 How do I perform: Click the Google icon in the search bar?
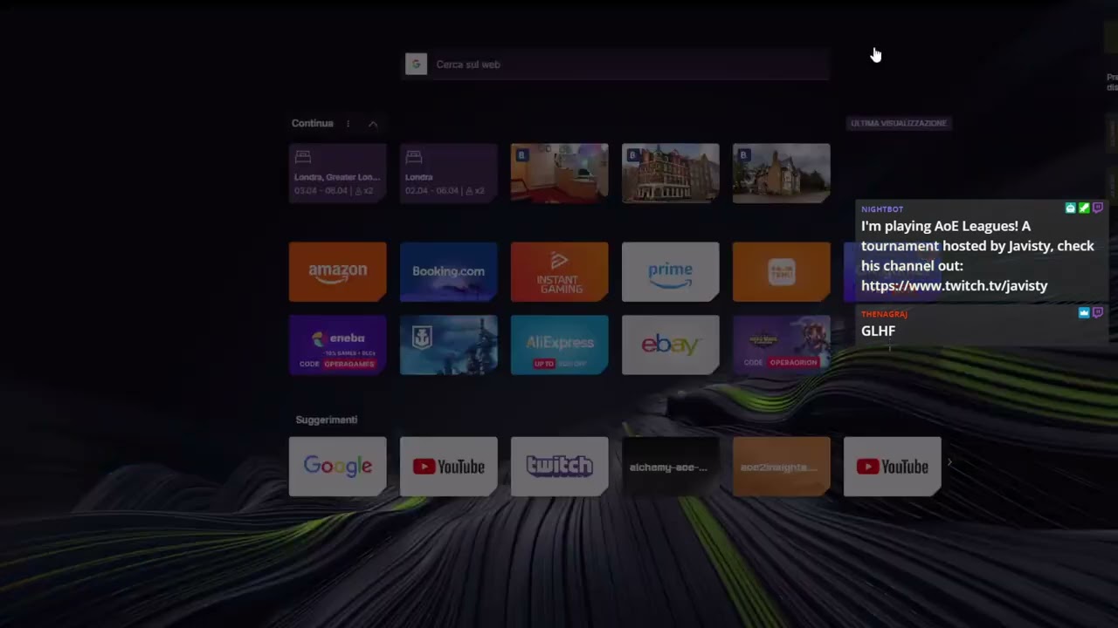(417, 65)
